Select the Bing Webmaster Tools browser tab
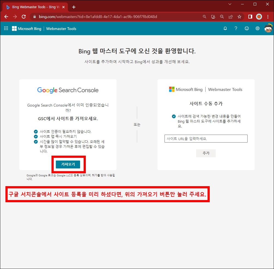Viewport: 274px width, 269px height. point(33,7)
